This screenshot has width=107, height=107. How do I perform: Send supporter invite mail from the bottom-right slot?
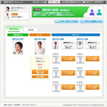tap(92, 87)
